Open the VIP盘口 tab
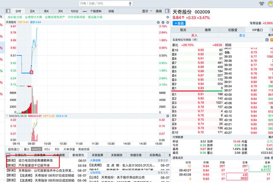Viewport: 273px width, 182px height. (257, 30)
